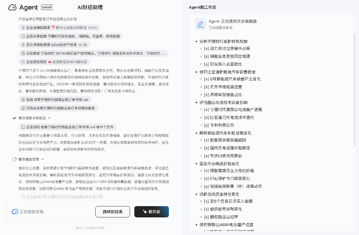Click the file icon in 生成 收集宁德时代储能业务订单详情.md
Image resolution: width=359 pixels, height=235 pixels.
tap(23, 100)
